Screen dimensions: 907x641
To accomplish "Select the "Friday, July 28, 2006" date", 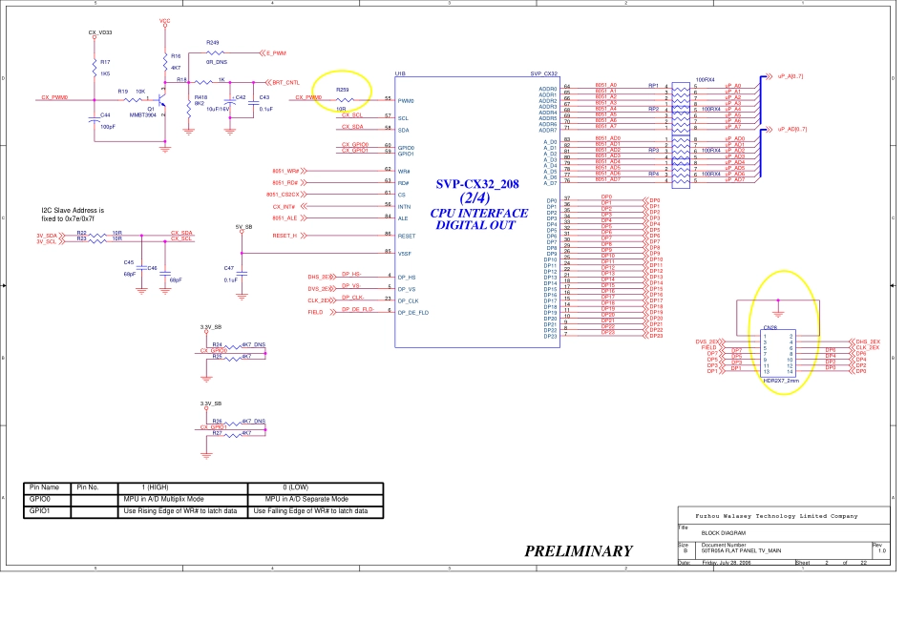I will (x=726, y=563).
